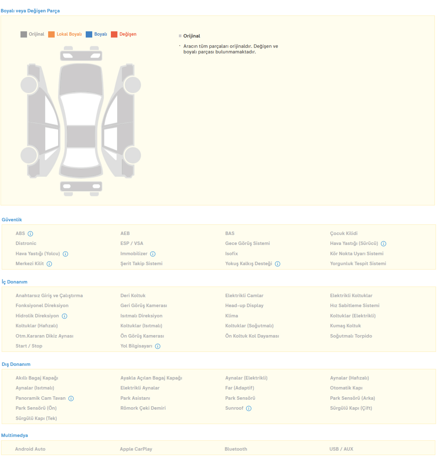Click the front bumper in car diagram
This screenshot has width=437, height=456.
pyautogui.click(x=81, y=56)
